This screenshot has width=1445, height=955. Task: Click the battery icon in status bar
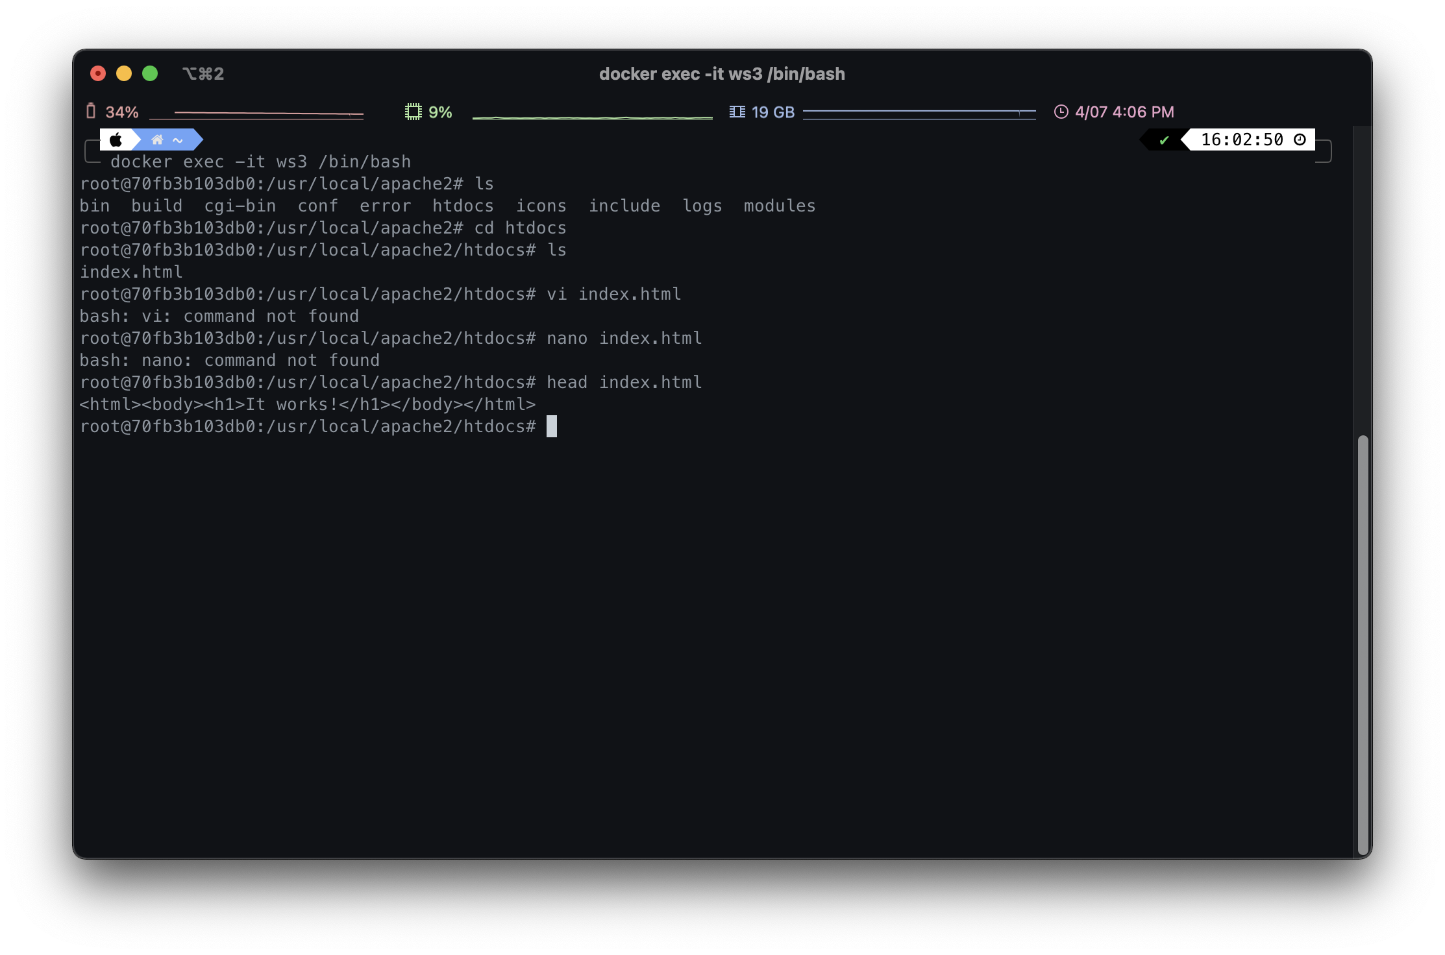(91, 112)
